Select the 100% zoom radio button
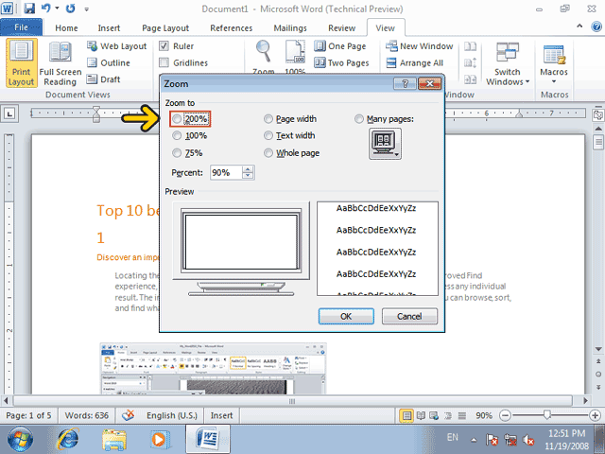This screenshot has height=454, width=605. tap(177, 135)
